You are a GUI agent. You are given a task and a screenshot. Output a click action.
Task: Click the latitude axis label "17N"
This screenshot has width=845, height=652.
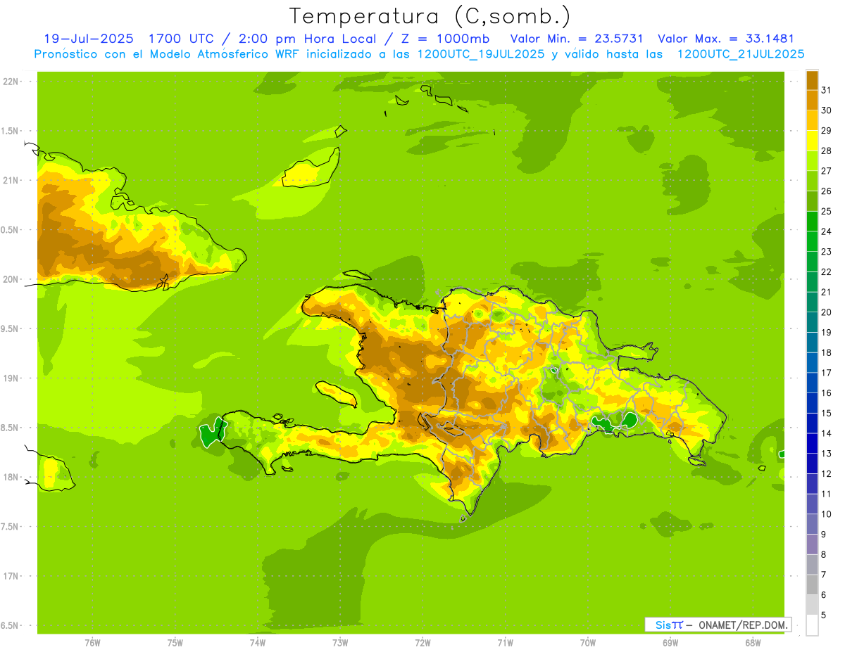[10, 576]
